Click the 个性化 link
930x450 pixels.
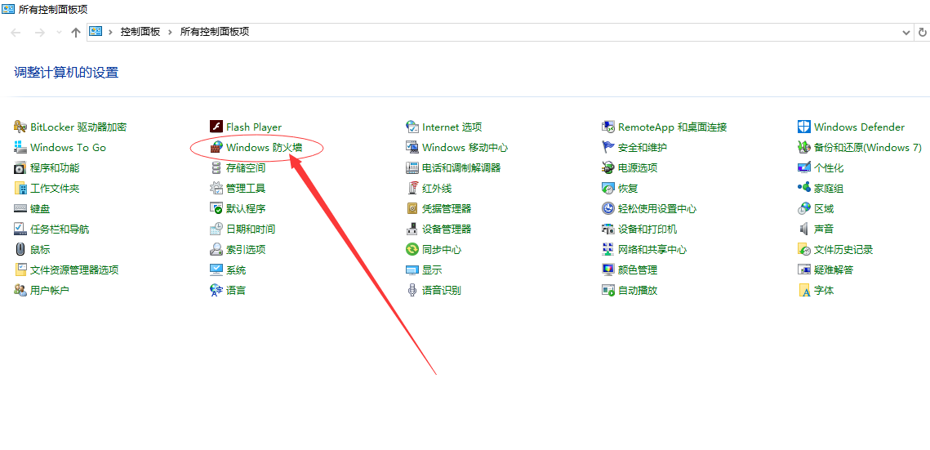pyautogui.click(x=829, y=167)
